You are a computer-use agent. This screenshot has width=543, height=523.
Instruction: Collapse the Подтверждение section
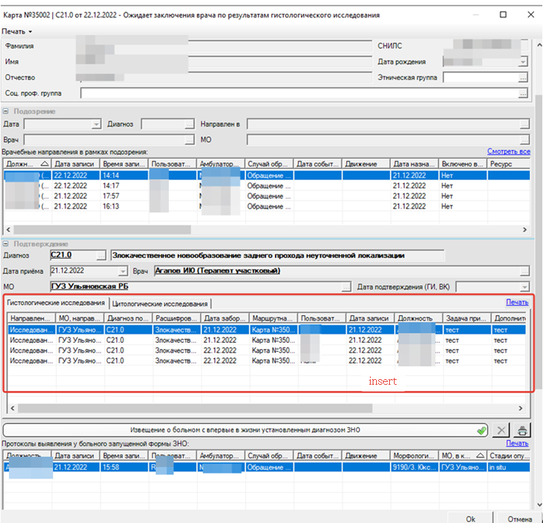pyautogui.click(x=5, y=244)
